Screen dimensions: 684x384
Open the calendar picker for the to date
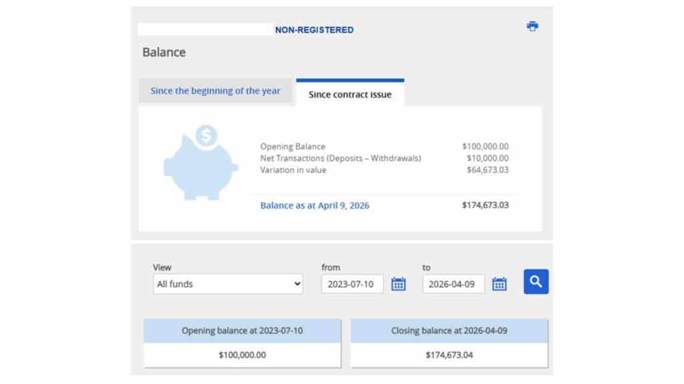click(500, 284)
